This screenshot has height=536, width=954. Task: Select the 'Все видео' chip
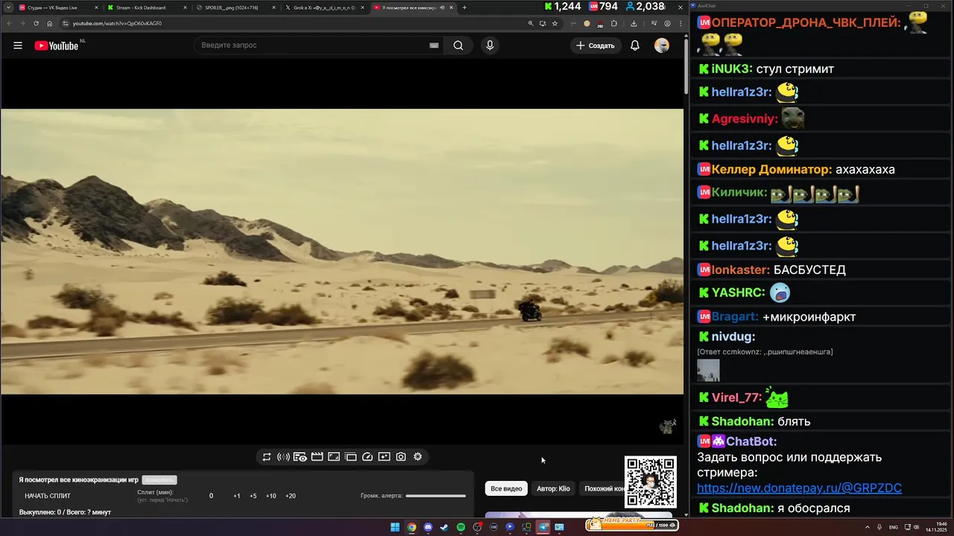(506, 488)
